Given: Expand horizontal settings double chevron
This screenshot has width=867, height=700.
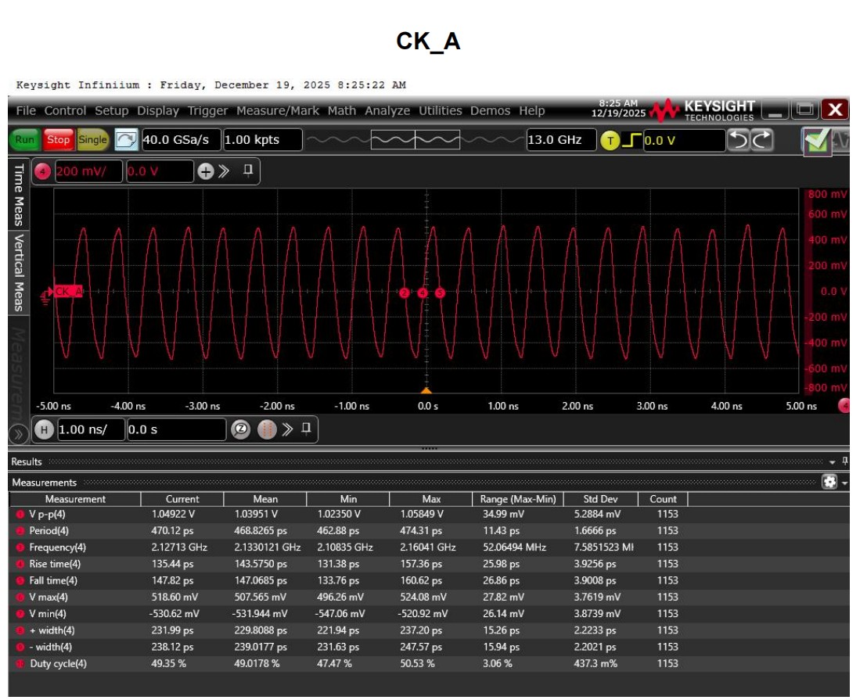Looking at the screenshot, I should click(x=287, y=429).
